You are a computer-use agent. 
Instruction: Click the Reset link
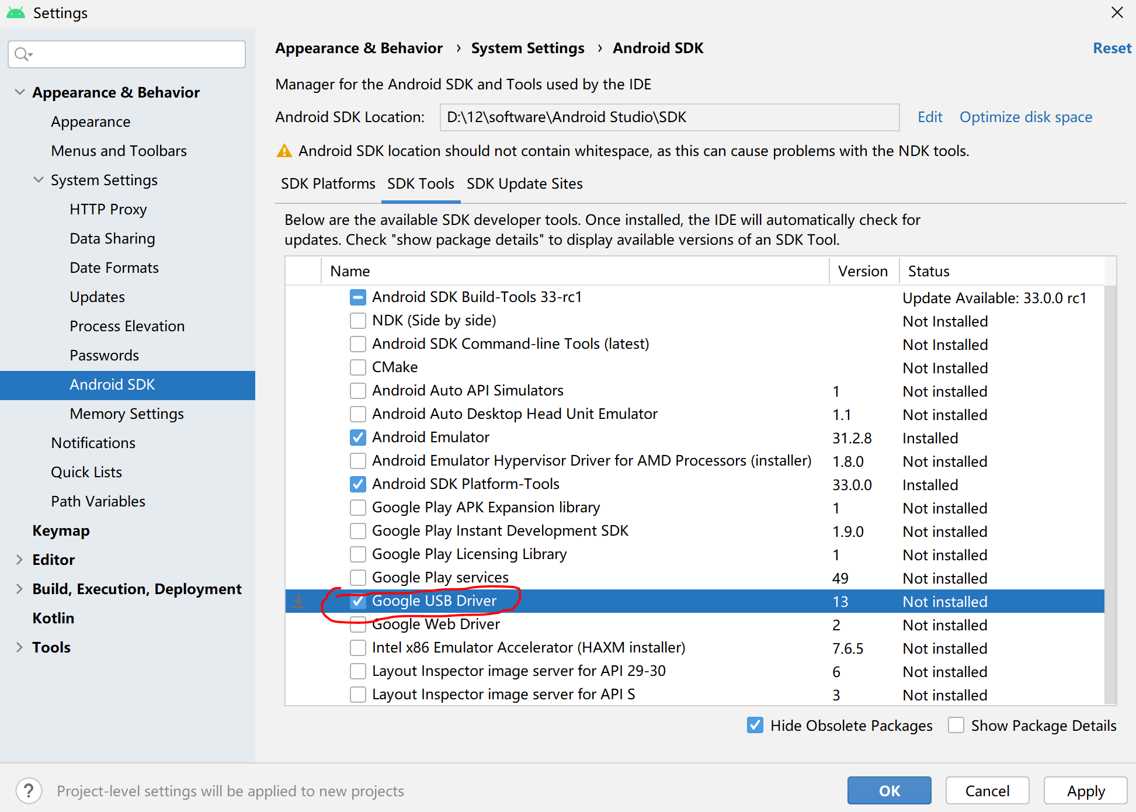click(1112, 48)
